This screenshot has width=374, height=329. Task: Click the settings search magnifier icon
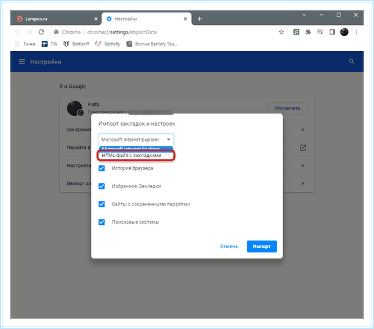pos(352,62)
